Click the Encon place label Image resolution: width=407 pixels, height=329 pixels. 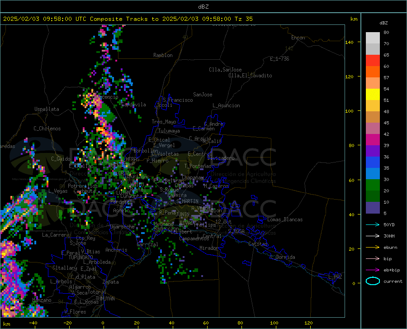tap(298, 38)
